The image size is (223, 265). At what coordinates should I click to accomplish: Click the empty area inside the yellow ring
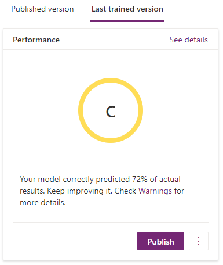click(111, 127)
